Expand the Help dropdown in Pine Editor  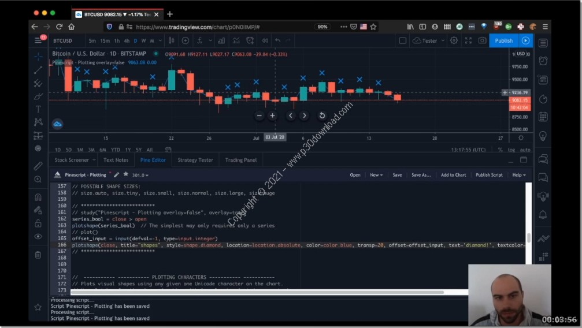pyautogui.click(x=519, y=175)
